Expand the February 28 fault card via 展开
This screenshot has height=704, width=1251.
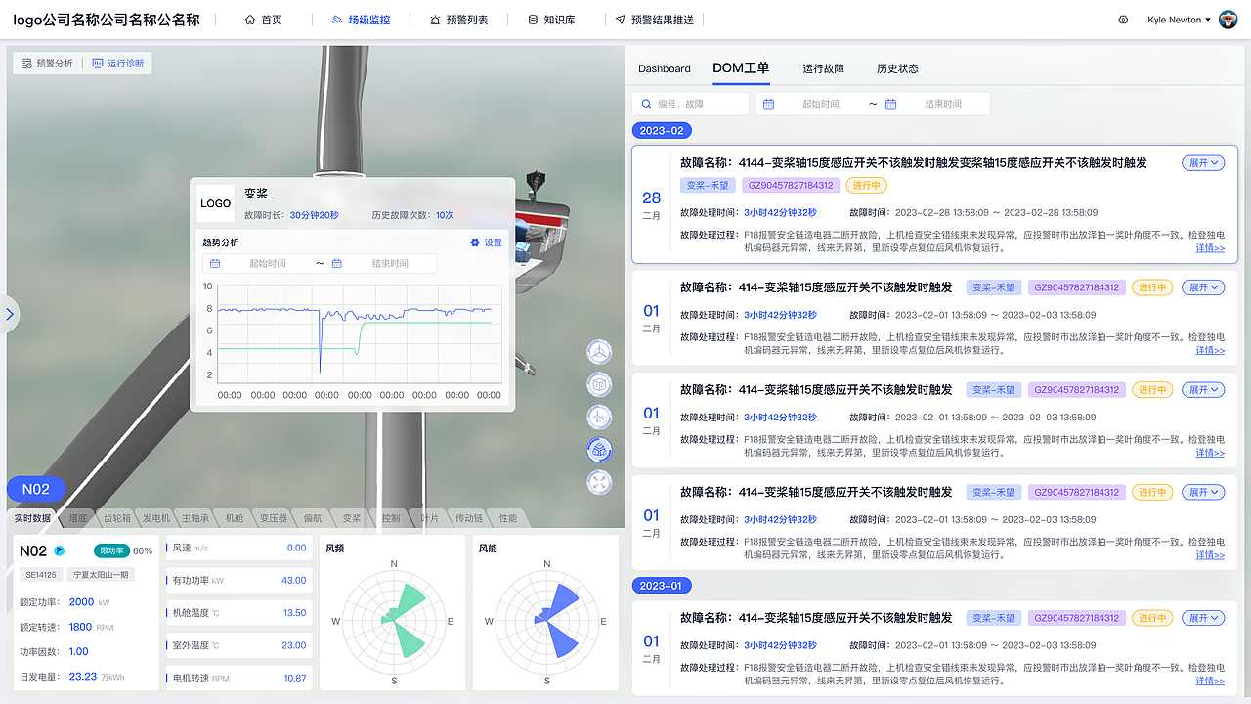[1202, 162]
